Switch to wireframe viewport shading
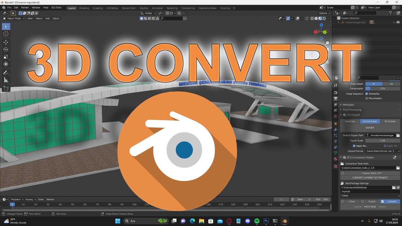402x226 pixels. tap(312, 19)
